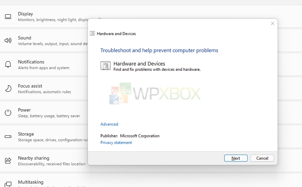This screenshot has height=187, width=302.
Task: Click 'Notifications, automatic rules' description
Action: (44, 92)
